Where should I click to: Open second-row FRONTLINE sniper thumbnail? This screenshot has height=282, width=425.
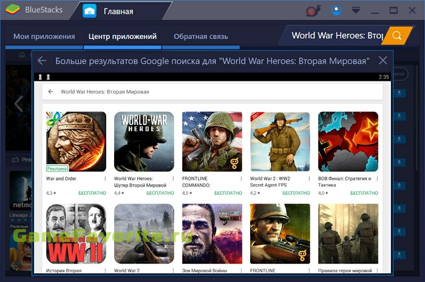(280, 234)
